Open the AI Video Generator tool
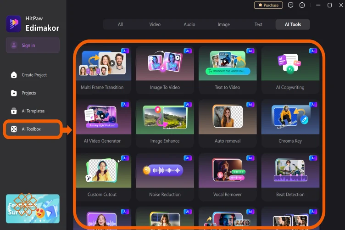This screenshot has width=345, height=230. 103,124
